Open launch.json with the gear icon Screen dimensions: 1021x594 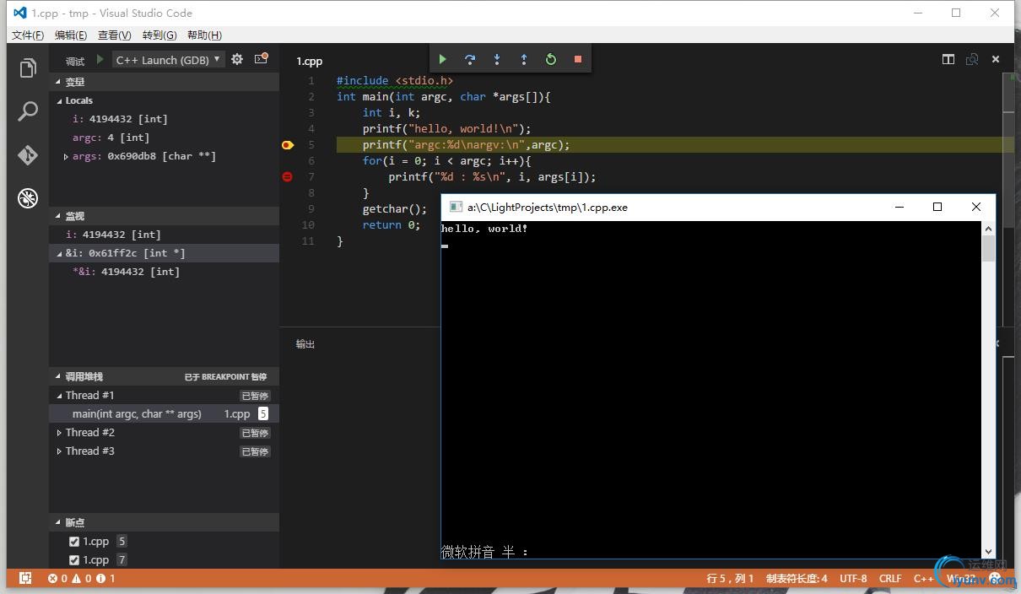(237, 60)
